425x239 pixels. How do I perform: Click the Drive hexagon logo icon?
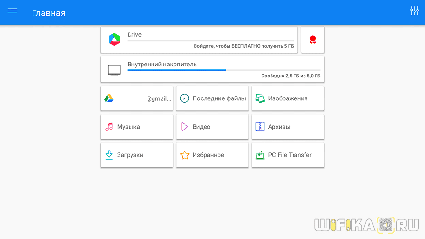[114, 40]
